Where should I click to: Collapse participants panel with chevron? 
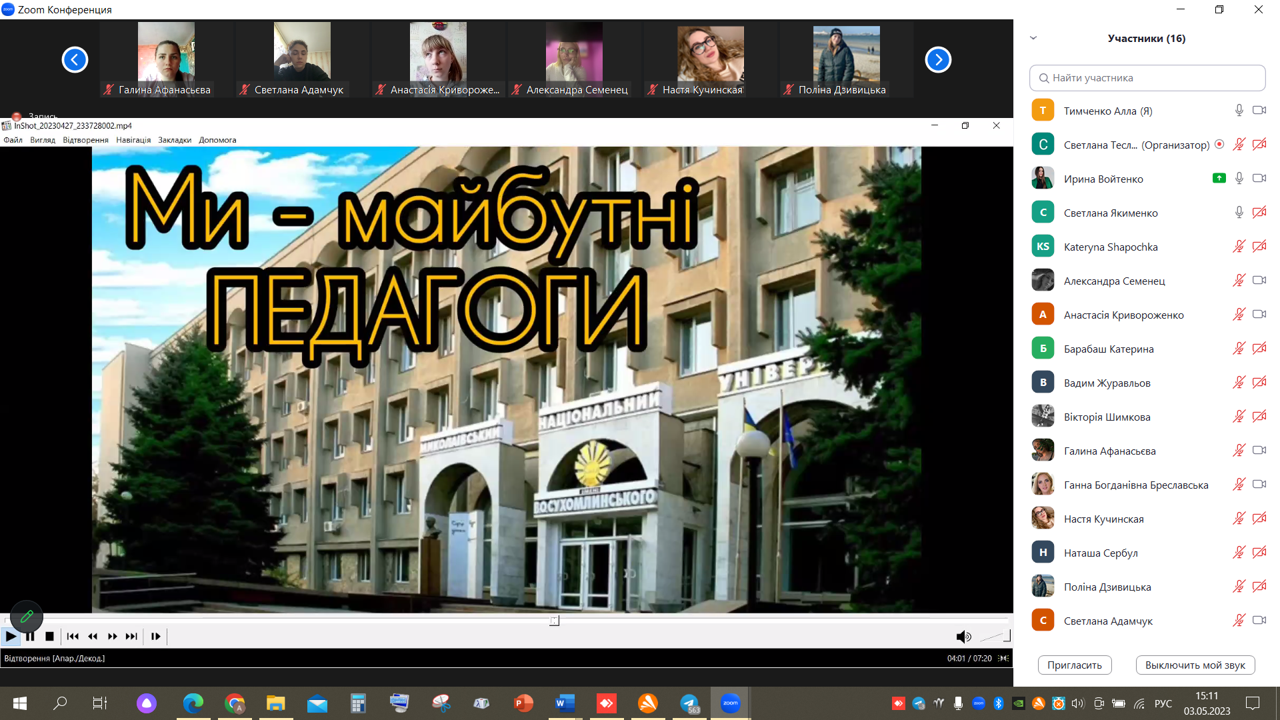coord(1033,38)
